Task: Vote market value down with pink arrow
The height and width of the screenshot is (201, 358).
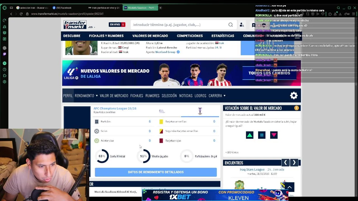Action: tap(274, 135)
